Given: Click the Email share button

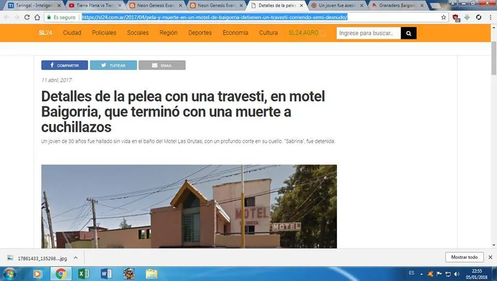Looking at the screenshot, I should (x=162, y=65).
